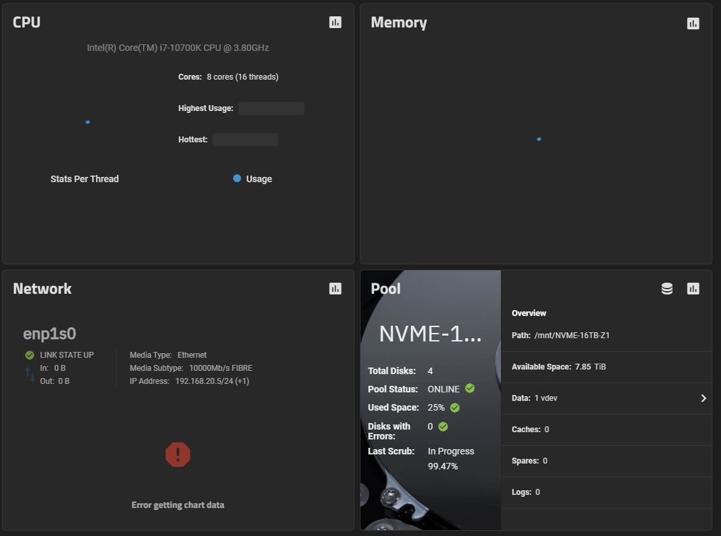
Task: Click the 99.47% scrub progress value
Action: [x=443, y=466]
